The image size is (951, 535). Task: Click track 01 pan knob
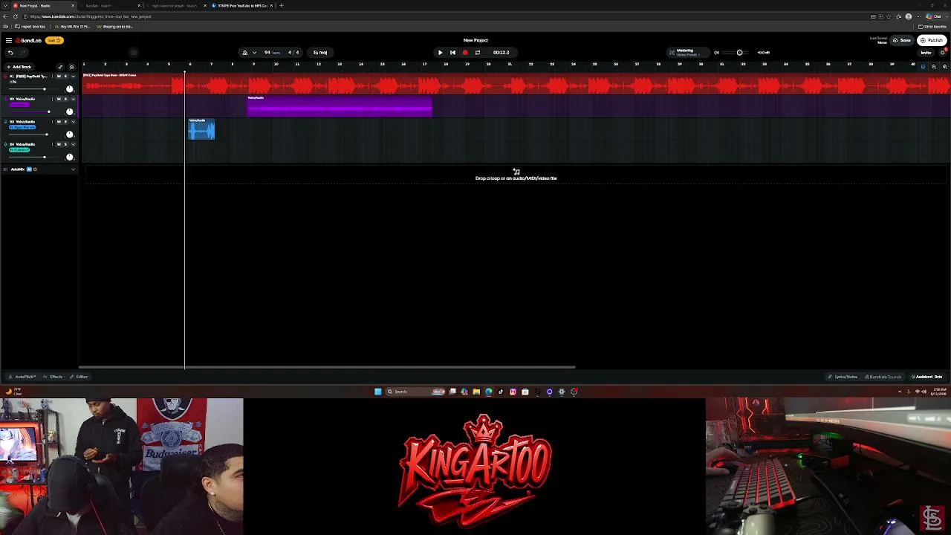70,89
